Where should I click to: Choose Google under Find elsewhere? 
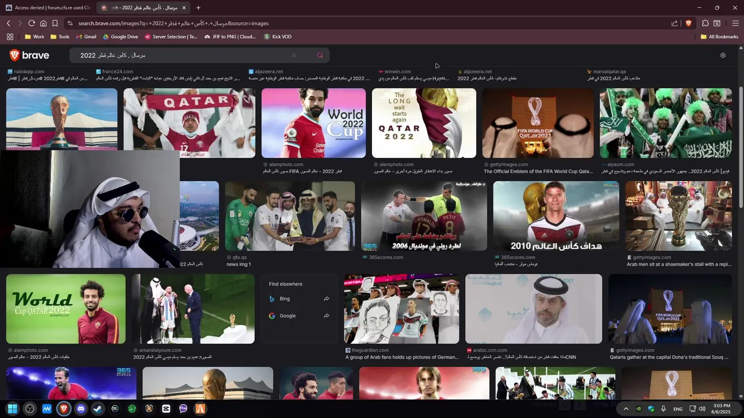[x=299, y=316]
